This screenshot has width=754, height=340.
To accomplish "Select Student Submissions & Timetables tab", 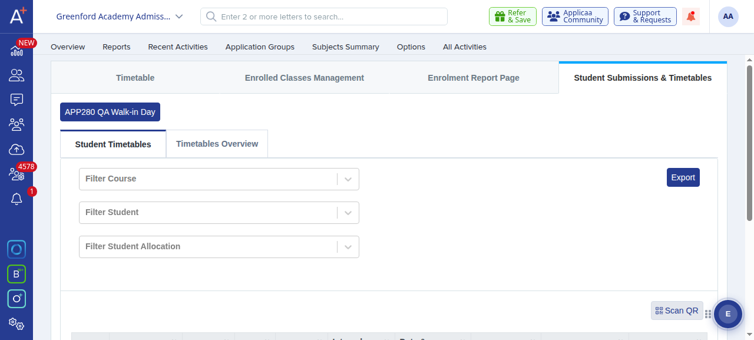I will [643, 78].
